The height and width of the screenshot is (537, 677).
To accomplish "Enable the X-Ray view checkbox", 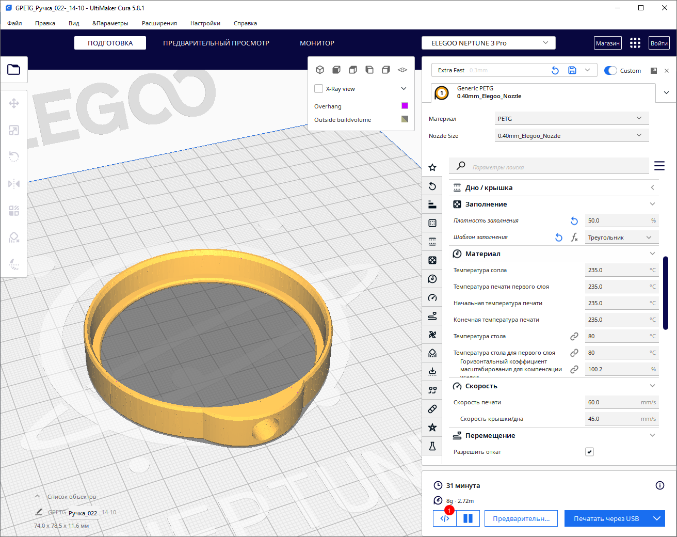I will pyautogui.click(x=319, y=89).
